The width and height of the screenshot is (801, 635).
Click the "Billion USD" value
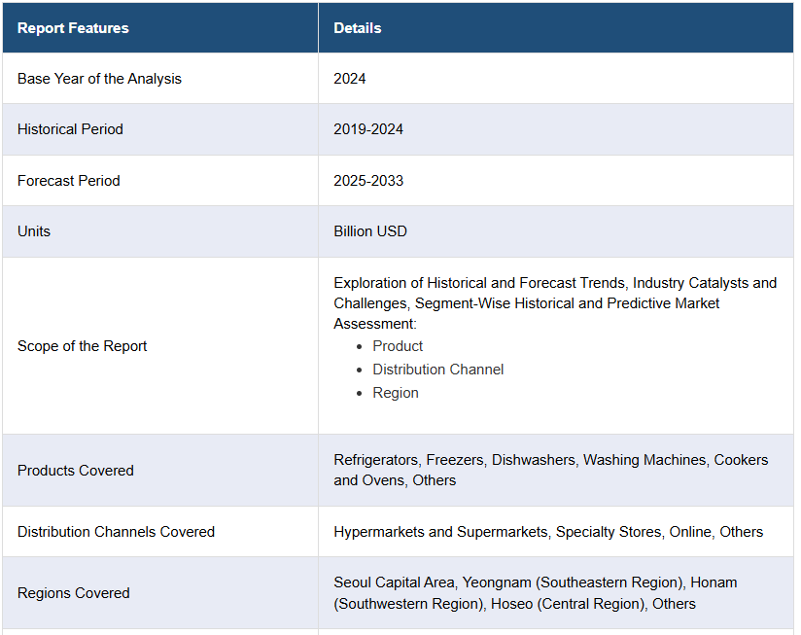pyautogui.click(x=370, y=231)
